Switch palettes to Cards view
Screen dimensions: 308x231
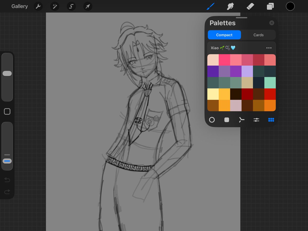(258, 35)
